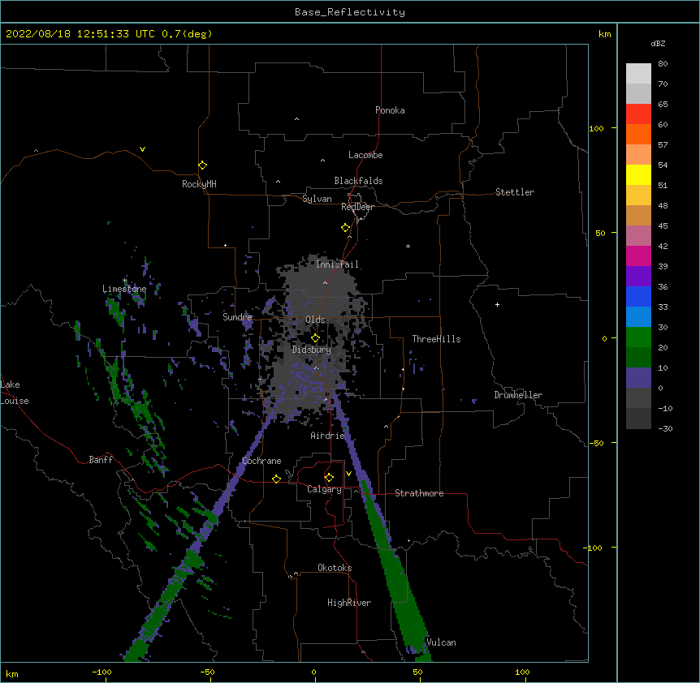Image resolution: width=700 pixels, height=683 pixels.
Task: Select the 54 dBZ yellow color swatch
Action: click(638, 174)
